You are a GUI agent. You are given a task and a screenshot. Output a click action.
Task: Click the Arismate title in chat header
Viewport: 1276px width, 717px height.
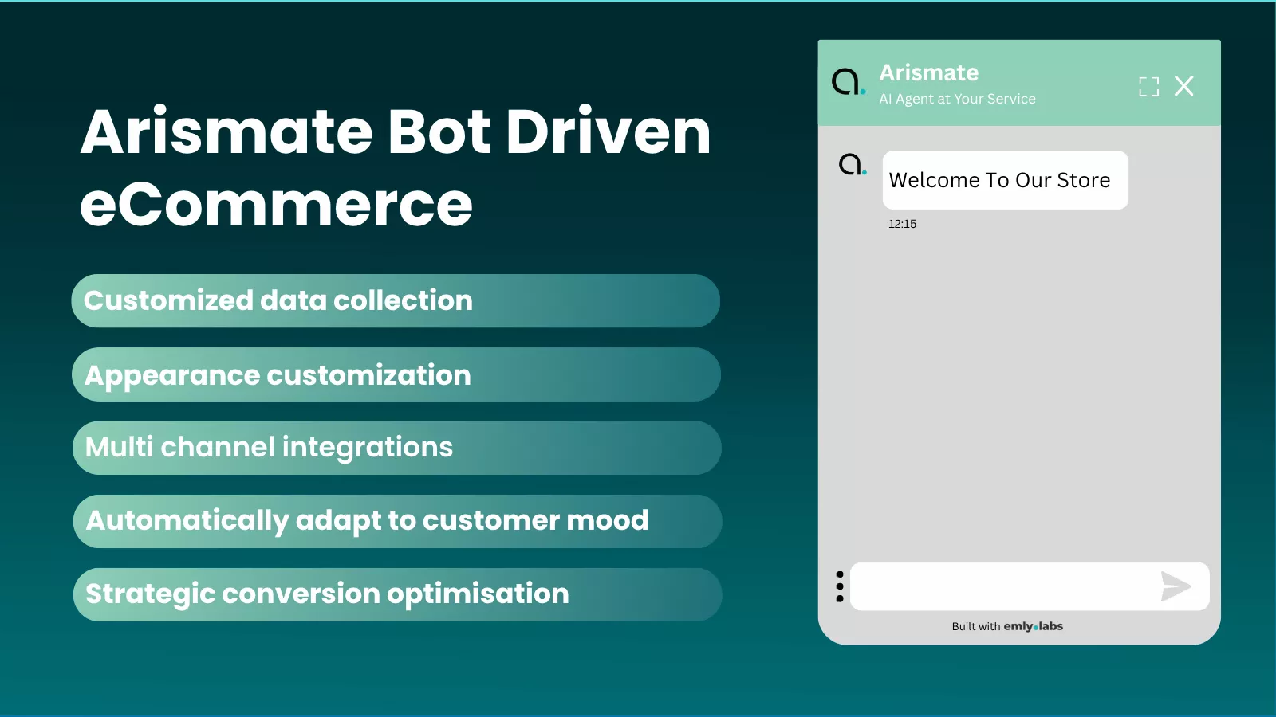[x=928, y=72]
